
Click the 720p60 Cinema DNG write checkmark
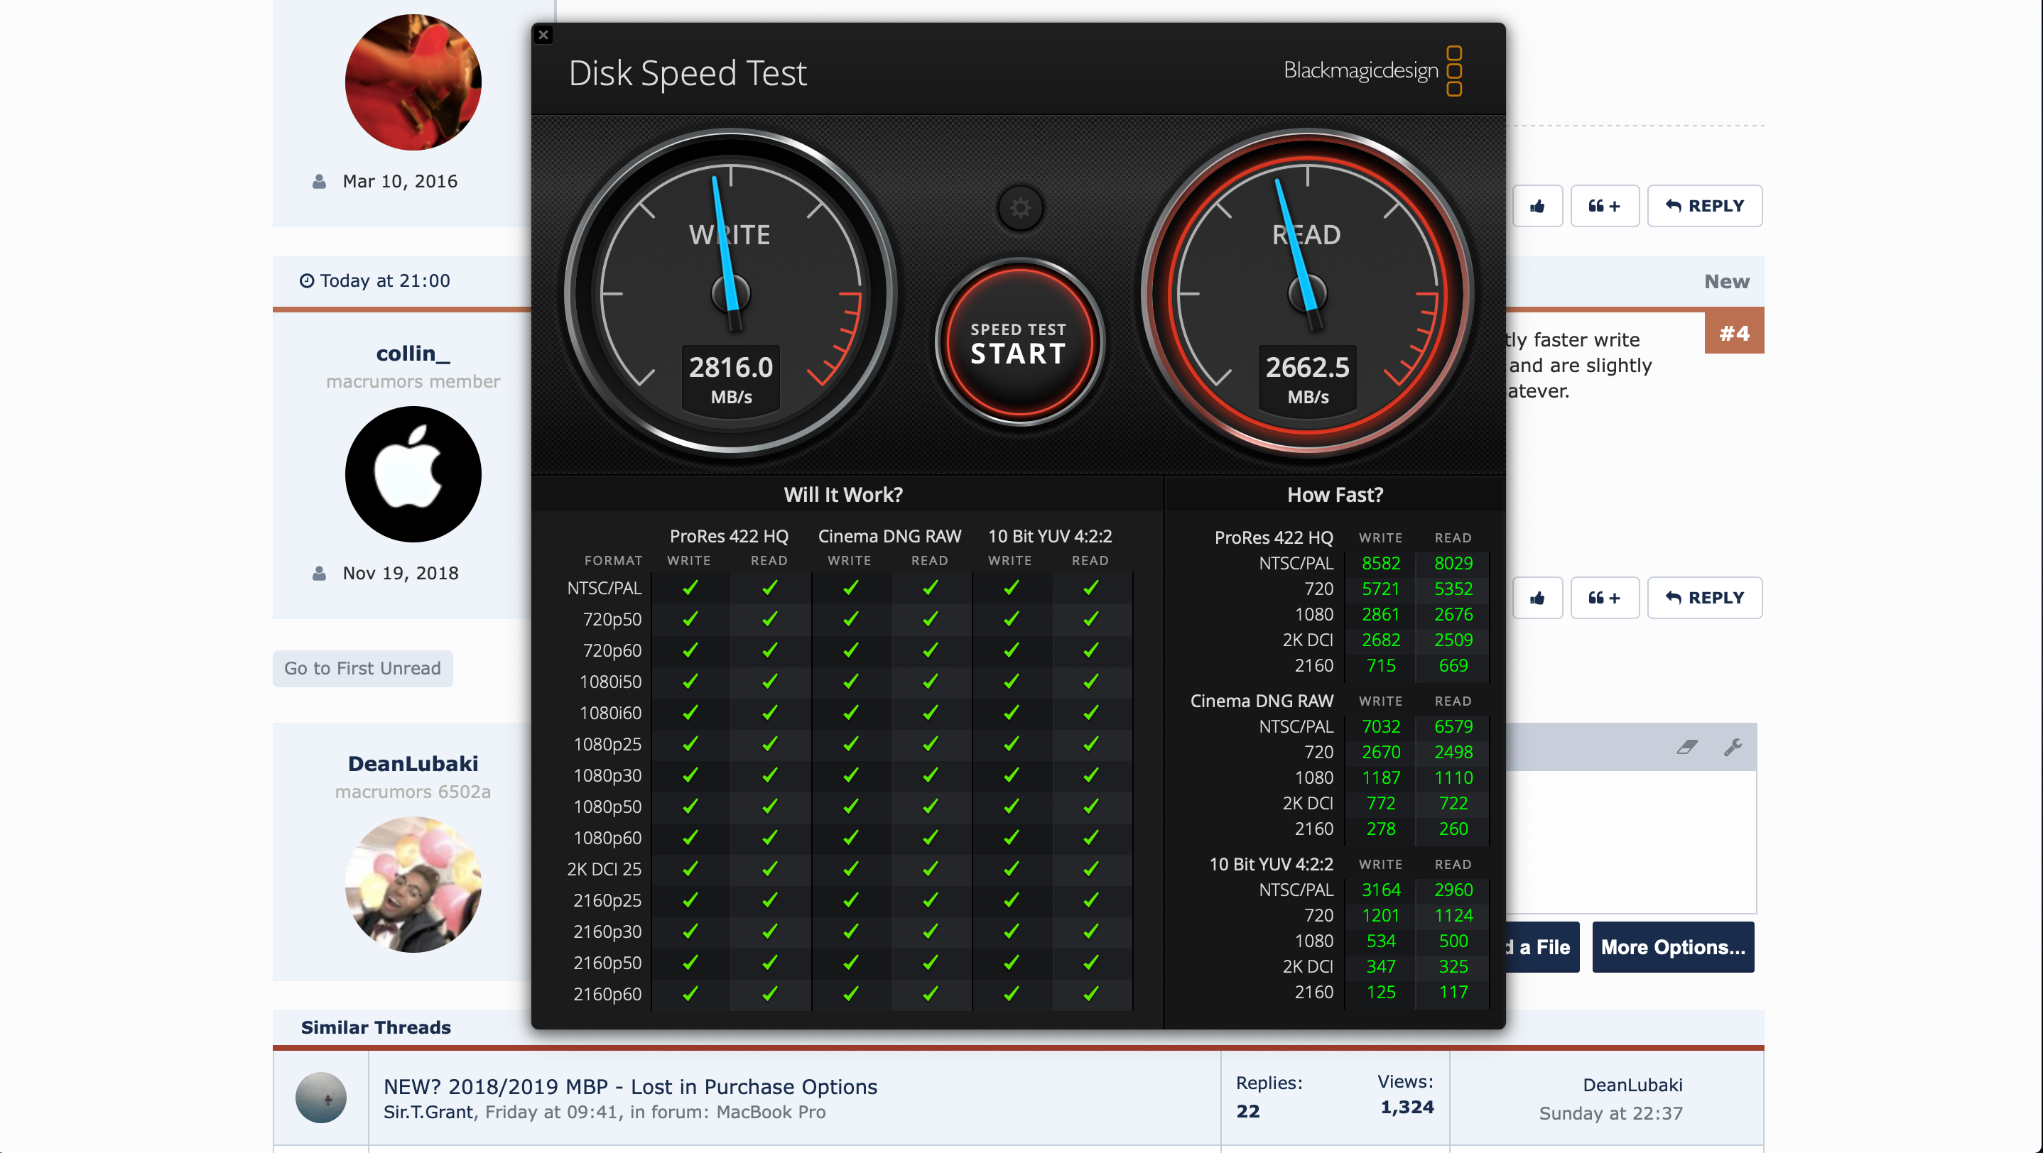pyautogui.click(x=851, y=650)
